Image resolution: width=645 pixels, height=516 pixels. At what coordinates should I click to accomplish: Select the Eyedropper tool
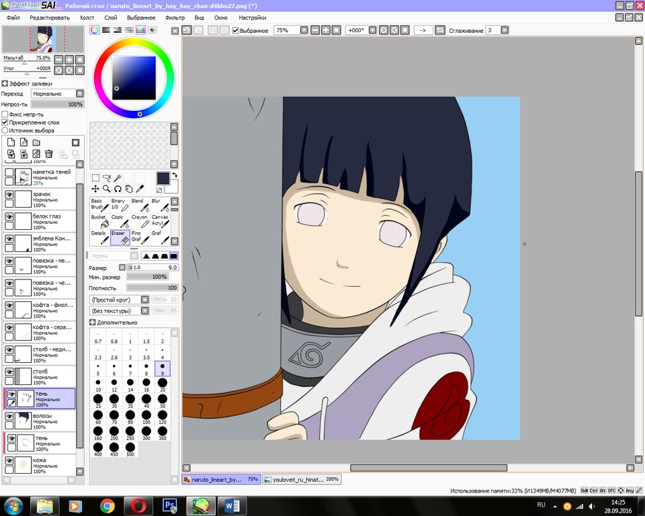pyautogui.click(x=140, y=189)
